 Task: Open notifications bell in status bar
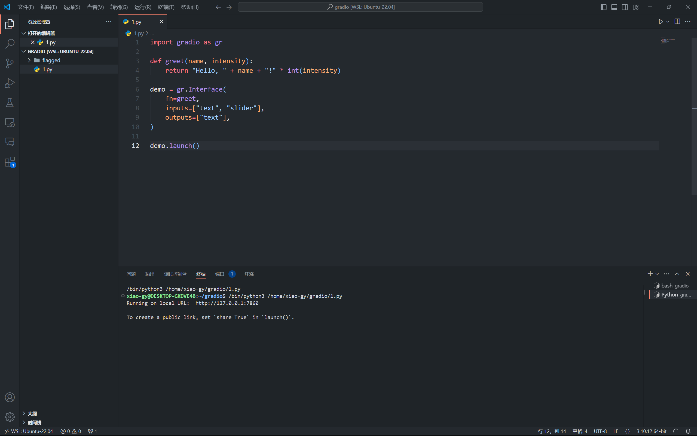[688, 431]
